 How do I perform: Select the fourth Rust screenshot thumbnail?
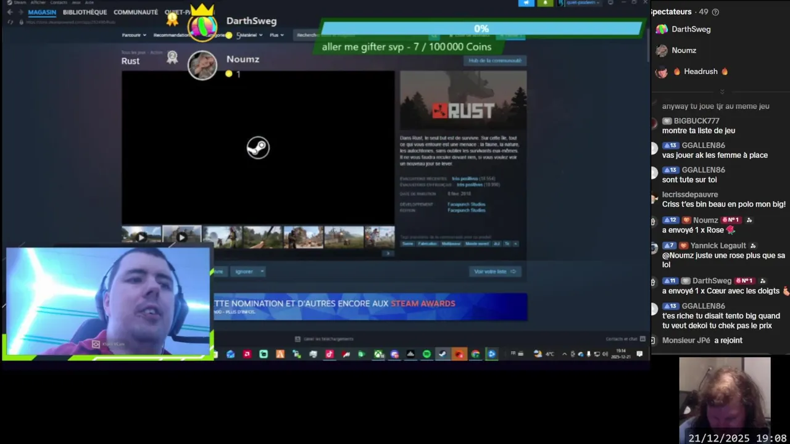(x=263, y=237)
